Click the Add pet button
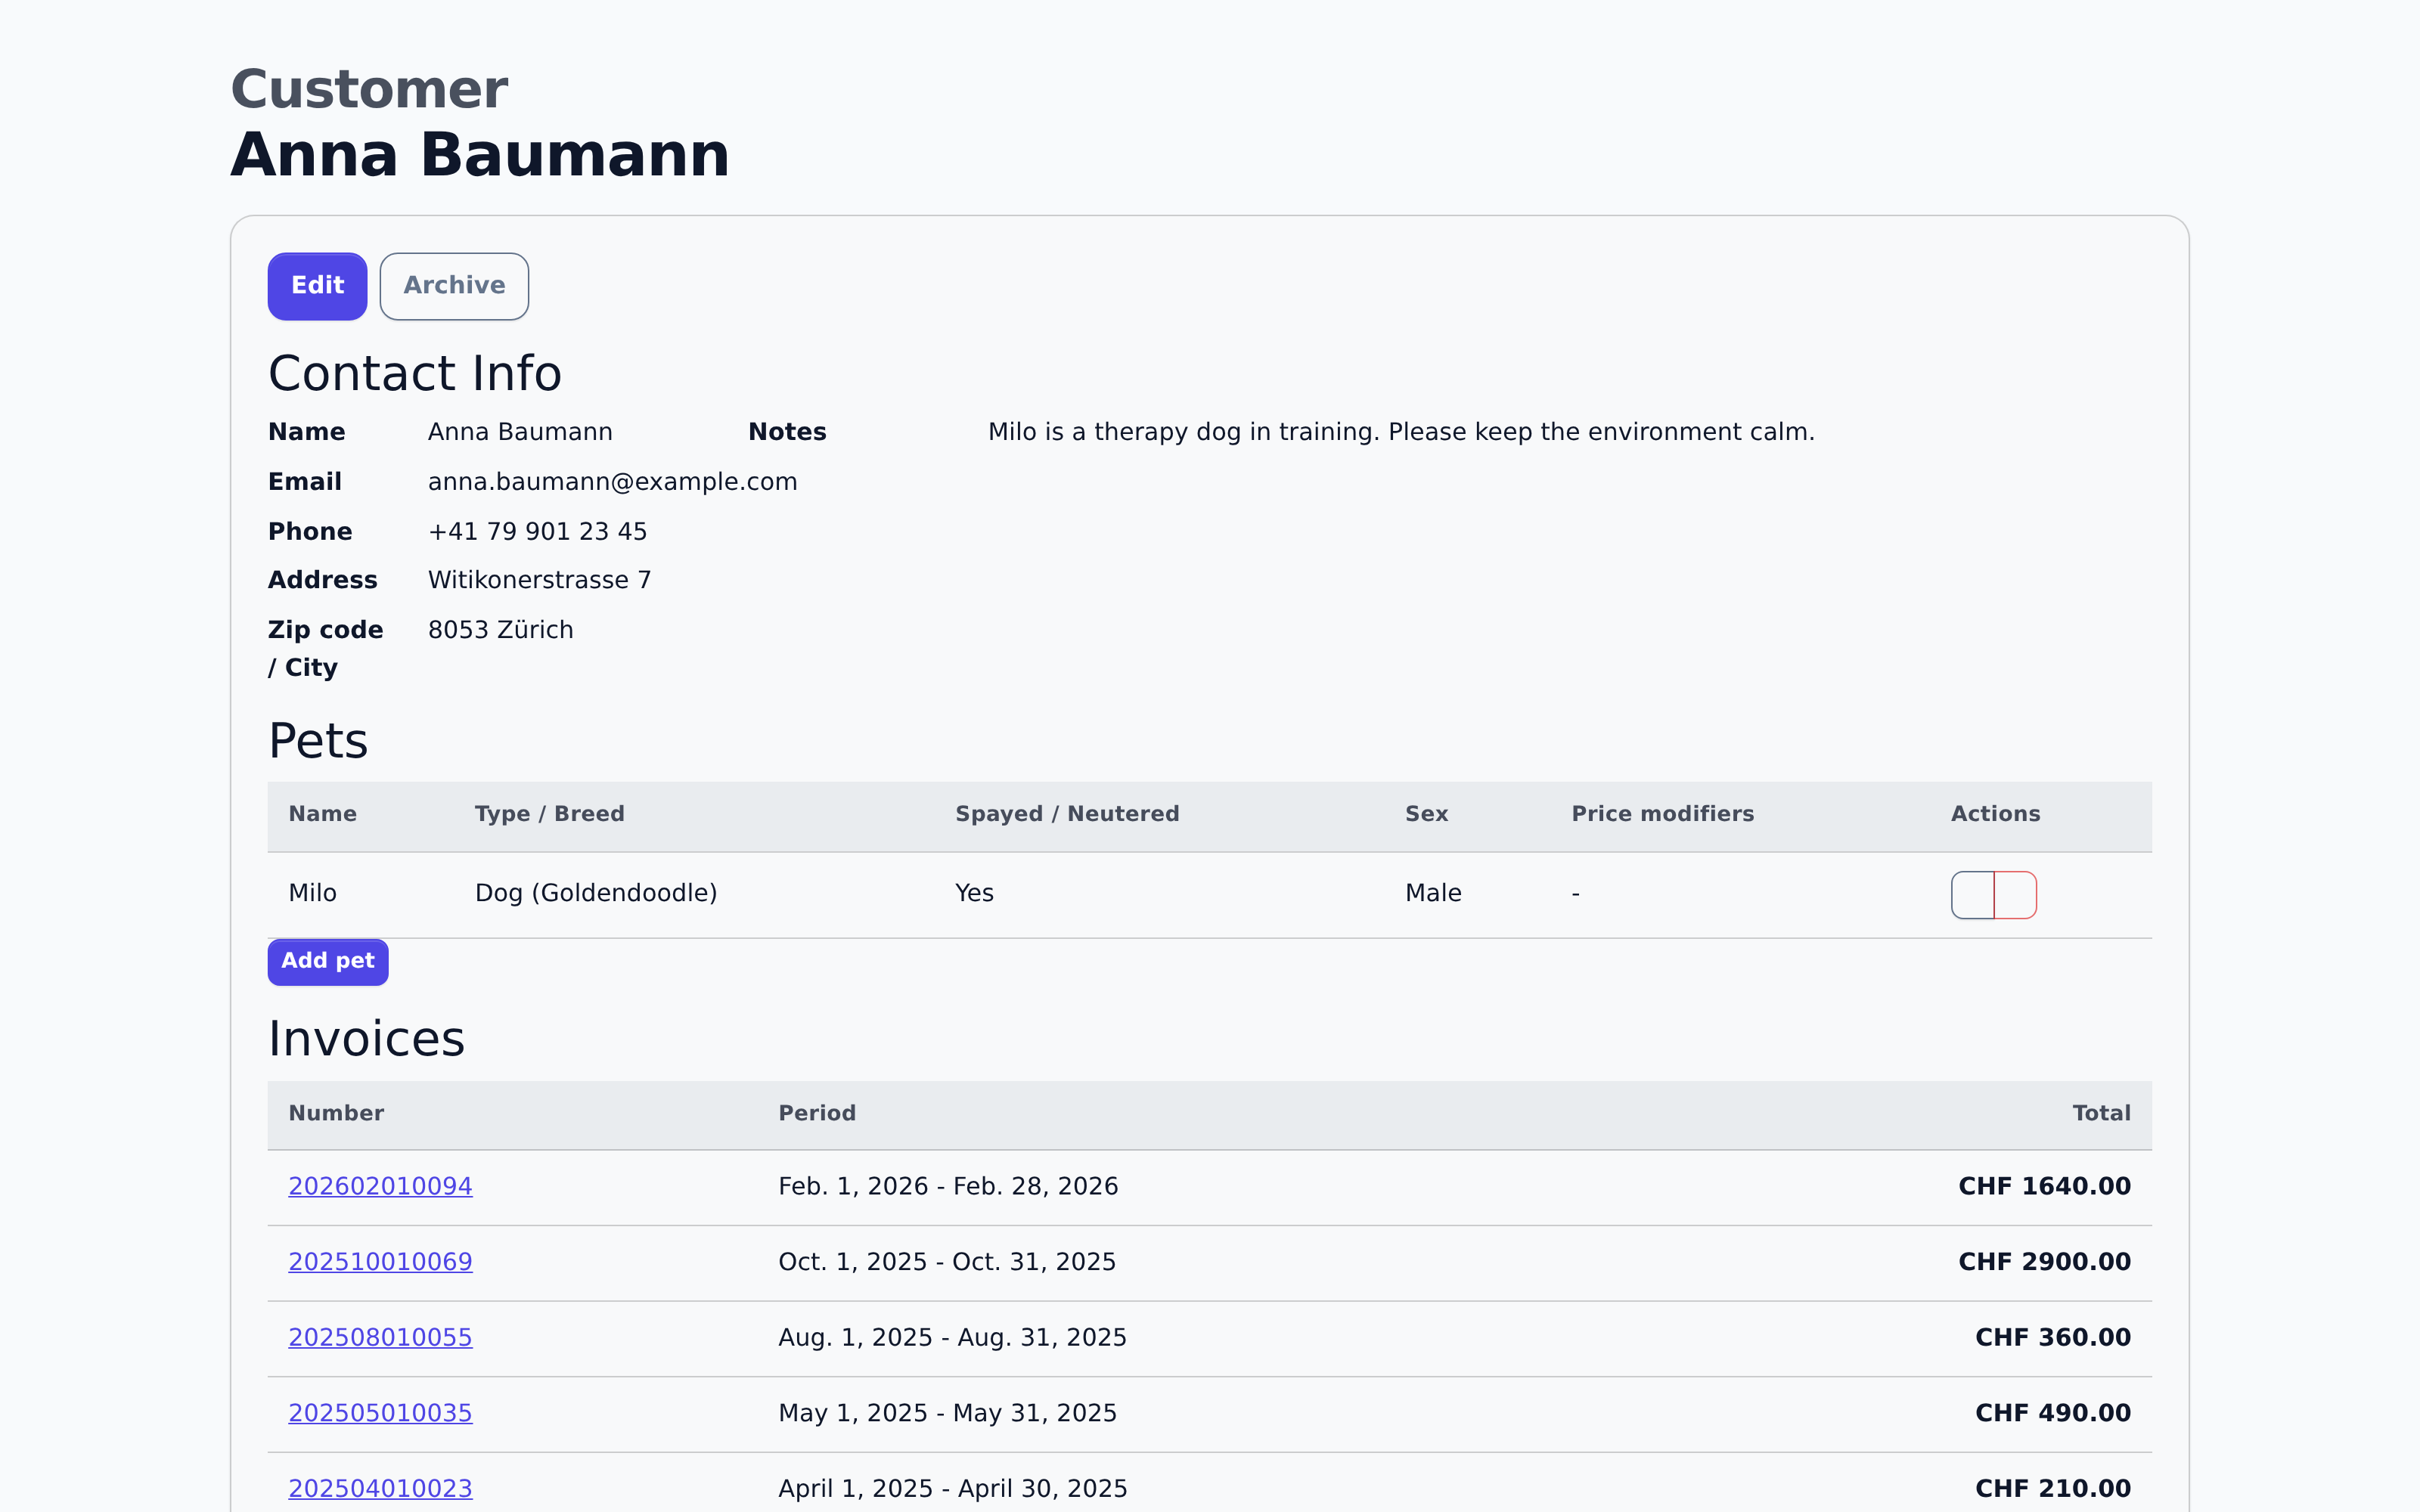The width and height of the screenshot is (2420, 1512). 327,961
